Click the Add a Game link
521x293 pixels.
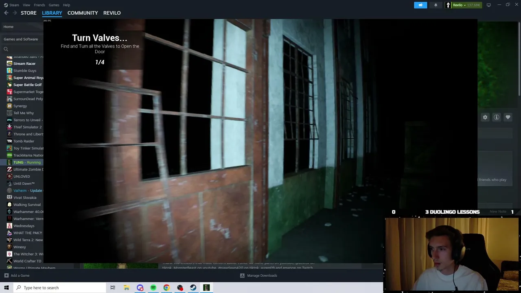(x=20, y=276)
